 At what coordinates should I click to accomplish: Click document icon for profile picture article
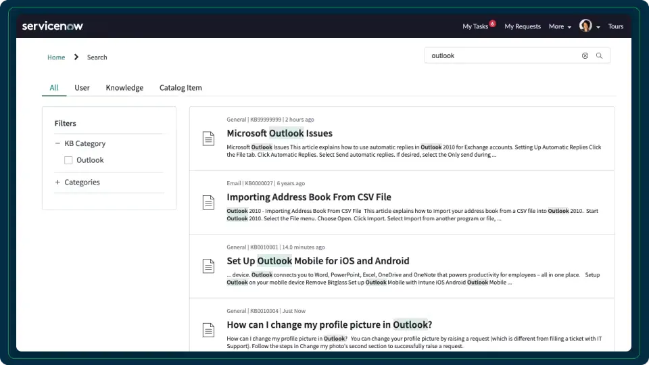click(208, 330)
